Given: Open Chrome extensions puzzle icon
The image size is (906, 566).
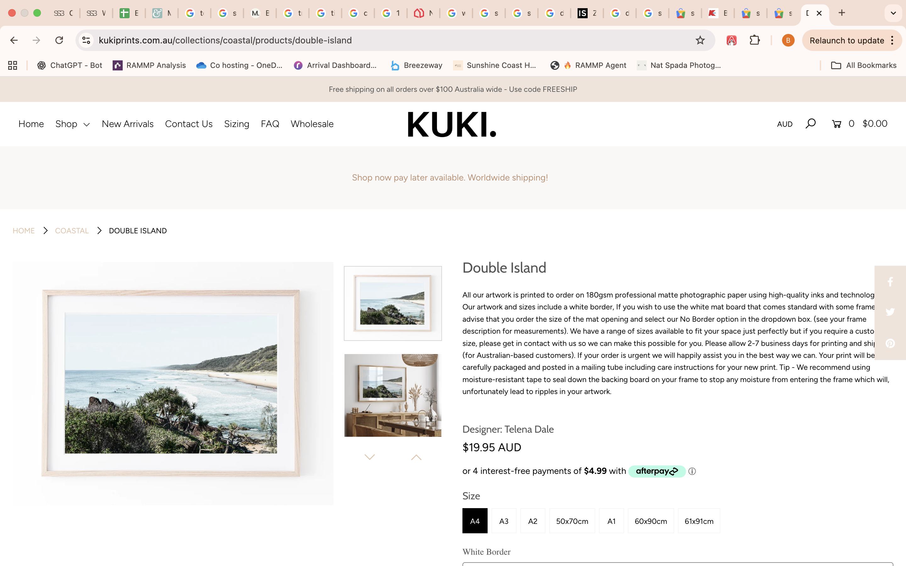Looking at the screenshot, I should click(754, 41).
